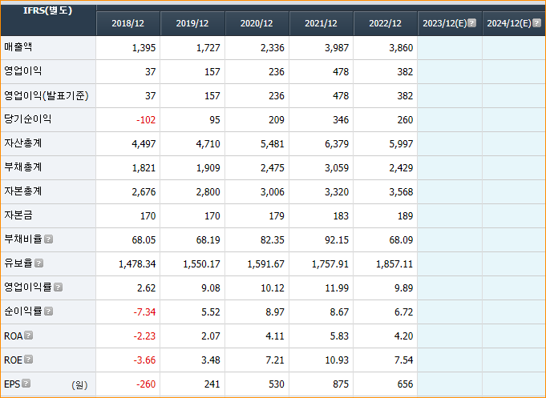Click the 부채총계 row label
Image resolution: width=546 pixels, height=398 pixels.
pos(23,167)
